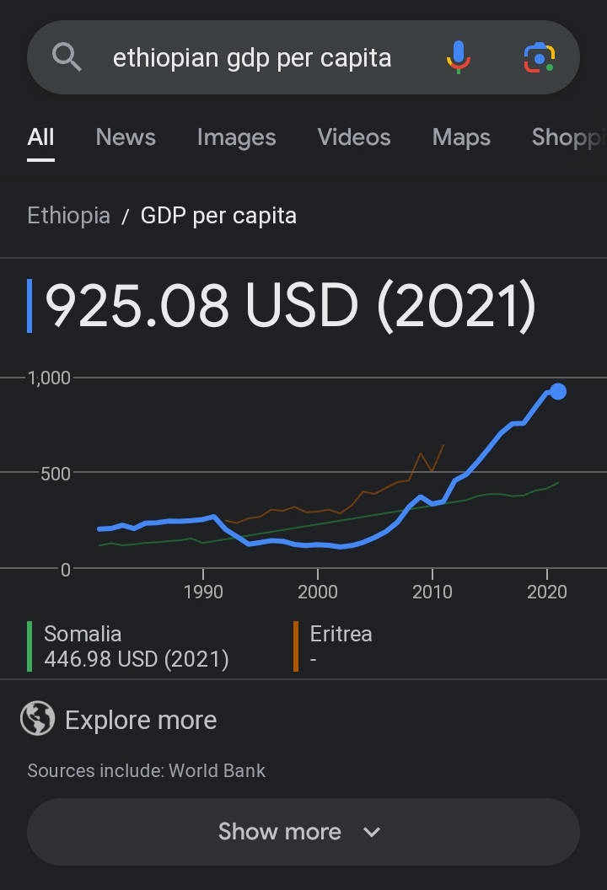Screen dimensions: 607x890
Task: Click the Show more chevron arrow
Action: click(x=372, y=832)
